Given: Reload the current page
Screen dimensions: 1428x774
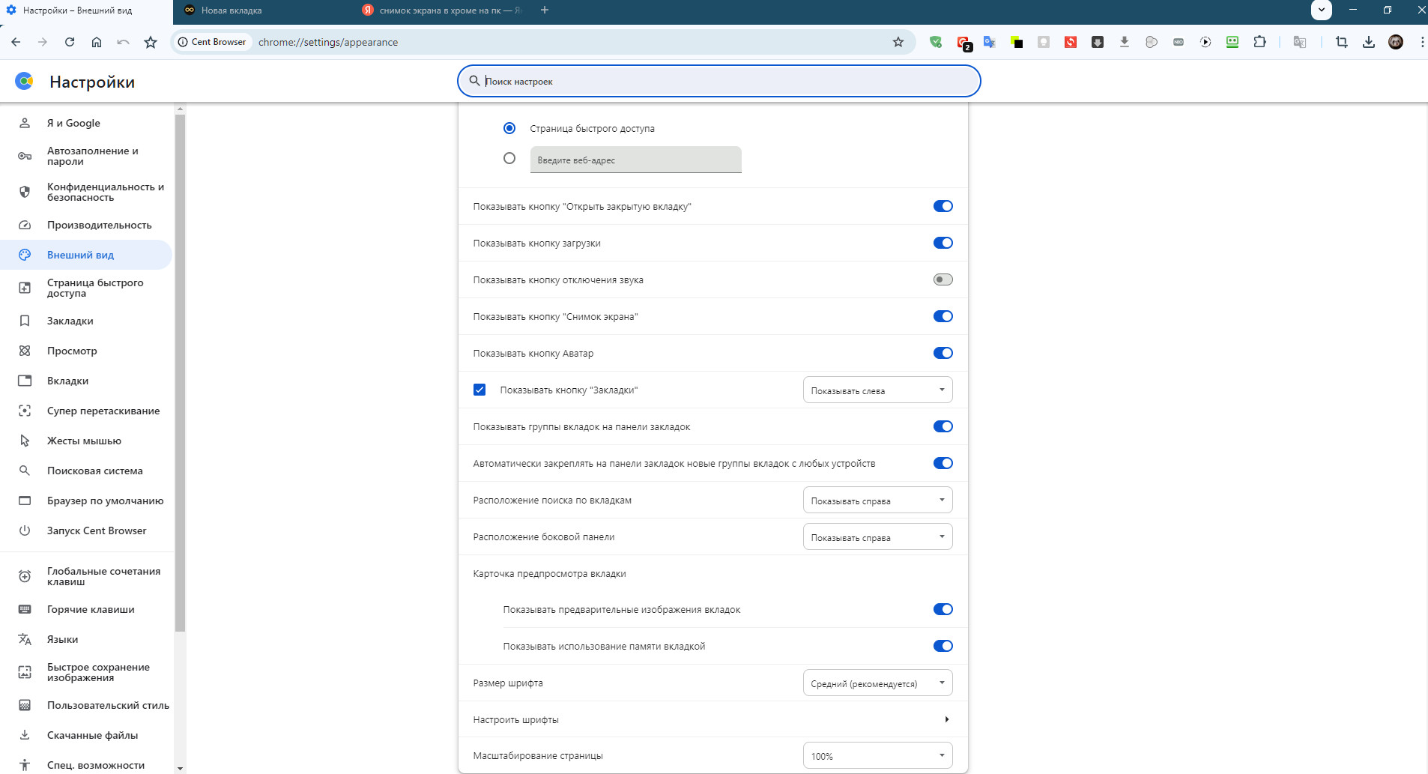Looking at the screenshot, I should coord(70,42).
